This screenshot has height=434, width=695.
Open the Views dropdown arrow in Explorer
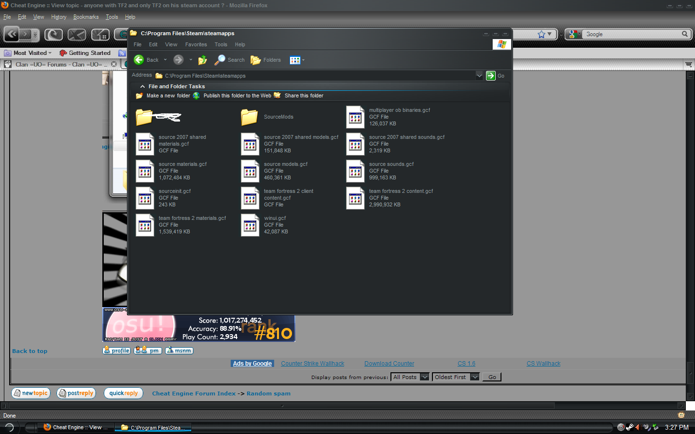(x=303, y=60)
